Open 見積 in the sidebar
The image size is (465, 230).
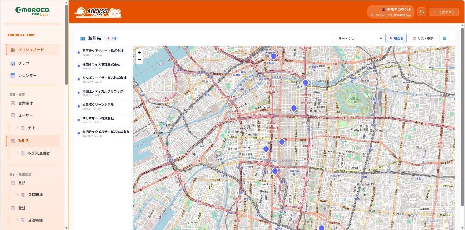coord(33,182)
